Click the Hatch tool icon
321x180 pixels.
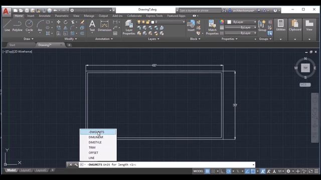pyautogui.click(x=48, y=33)
